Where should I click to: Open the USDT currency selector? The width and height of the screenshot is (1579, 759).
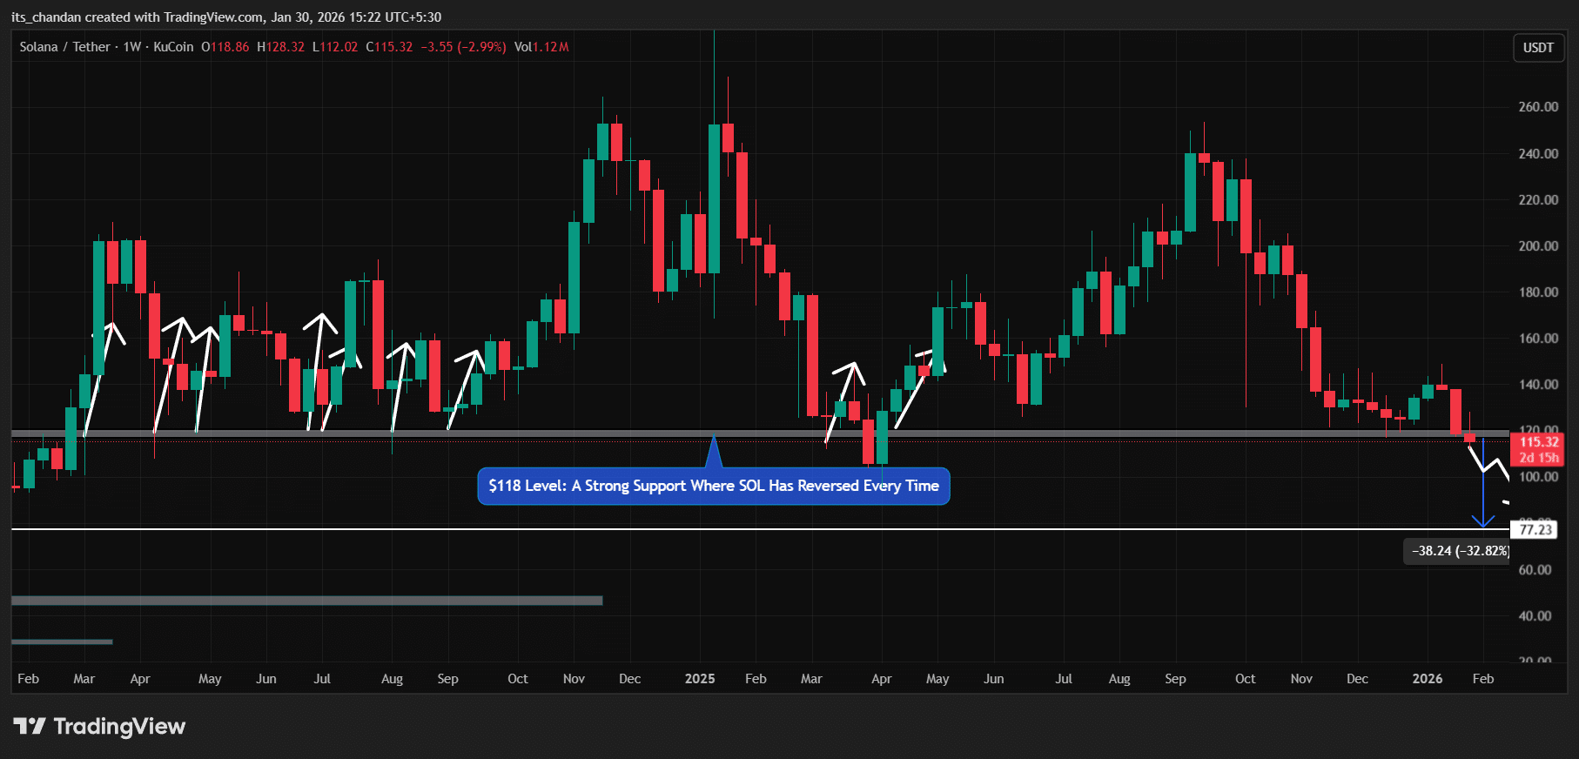click(1537, 48)
